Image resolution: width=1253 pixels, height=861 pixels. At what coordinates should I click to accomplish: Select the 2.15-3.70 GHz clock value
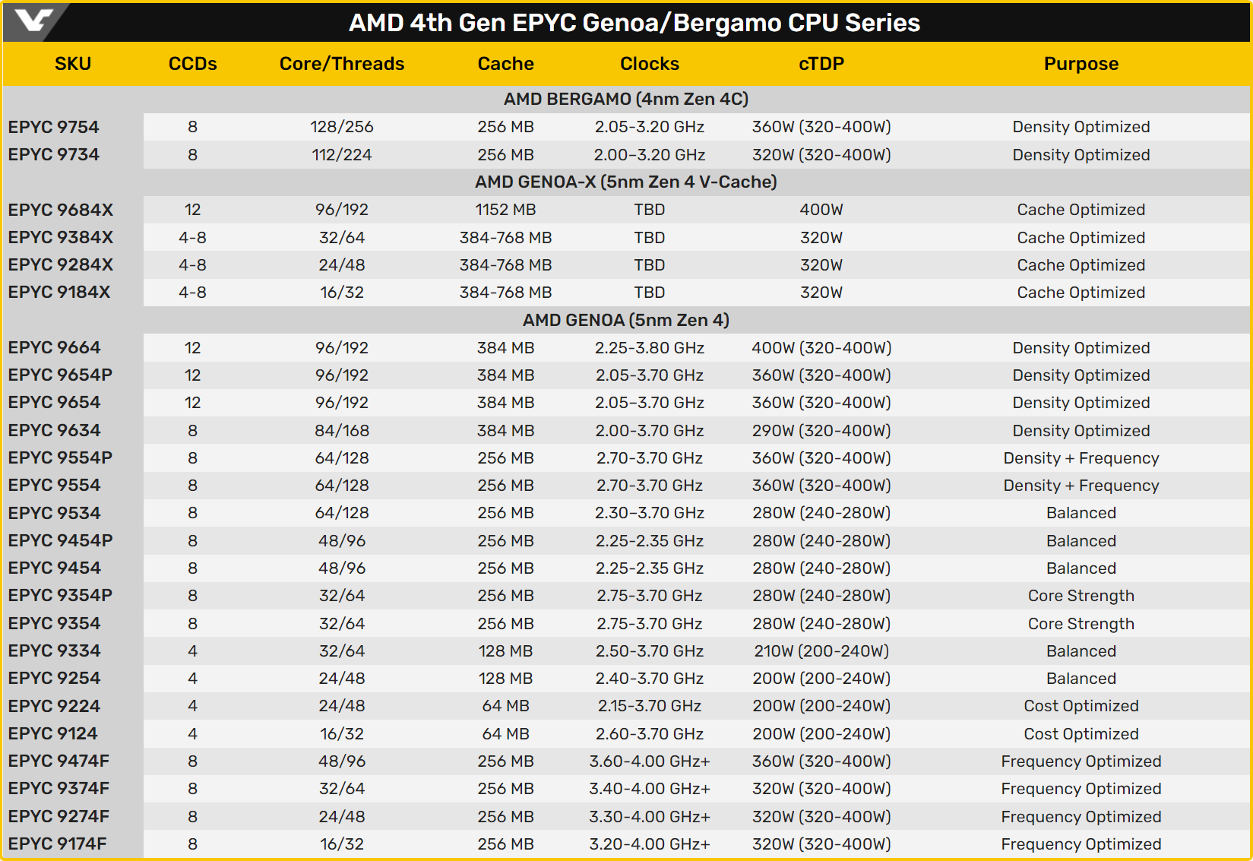[650, 706]
